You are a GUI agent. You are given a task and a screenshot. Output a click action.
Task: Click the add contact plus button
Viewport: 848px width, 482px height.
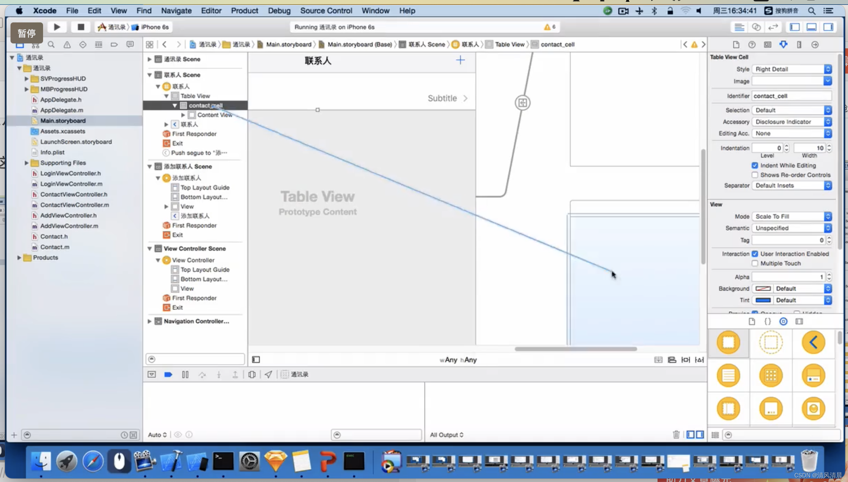pos(460,60)
